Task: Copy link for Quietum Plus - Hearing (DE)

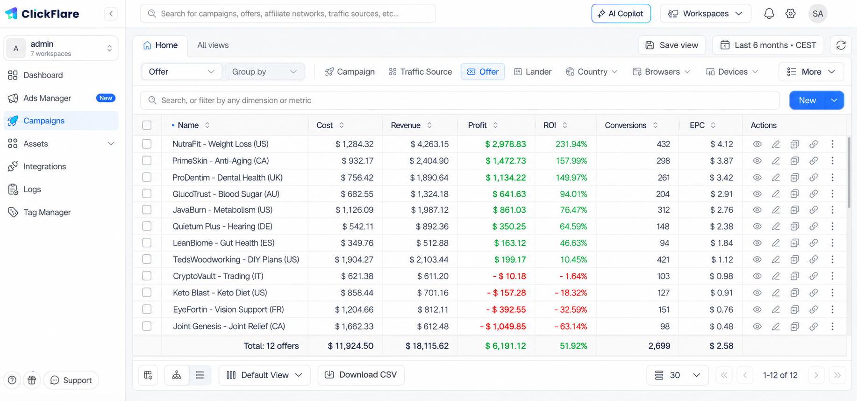Action: tap(814, 227)
